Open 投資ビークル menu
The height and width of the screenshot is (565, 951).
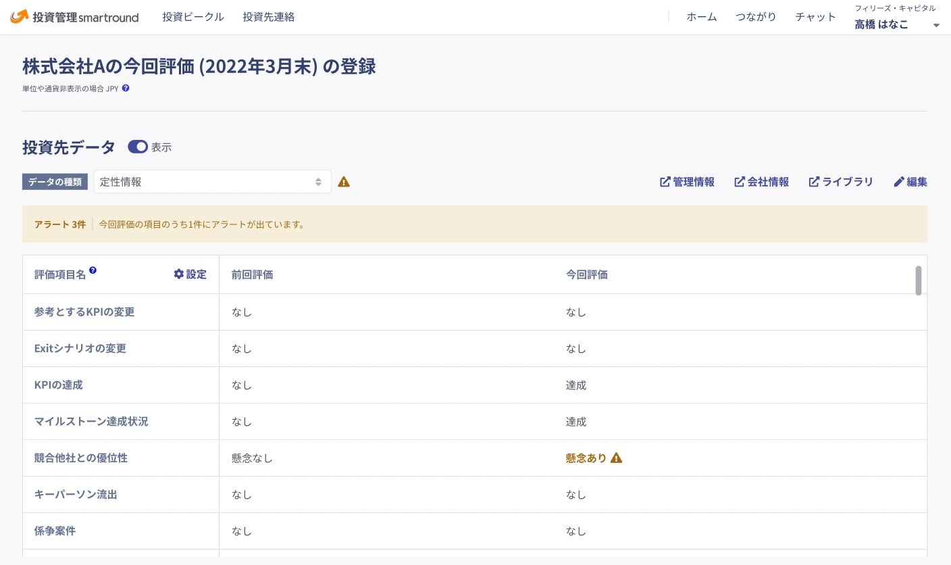coord(193,17)
